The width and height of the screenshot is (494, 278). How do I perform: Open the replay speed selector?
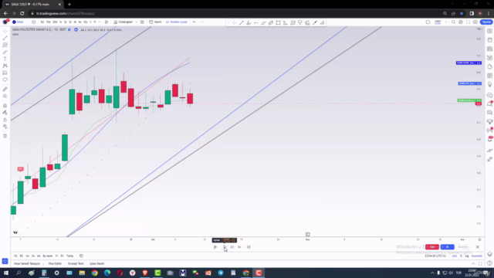[x=240, y=247]
